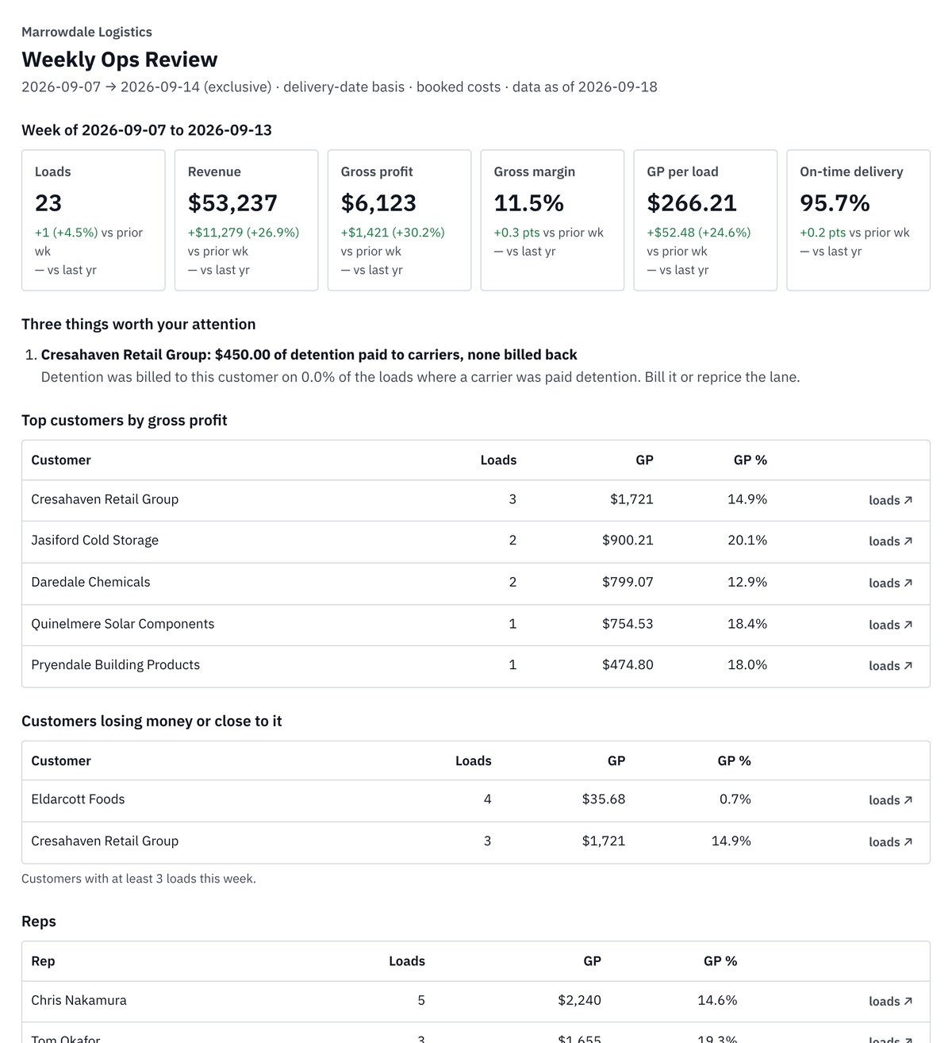The width and height of the screenshot is (952, 1043).
Task: Click the Cresahaven detention alert headline
Action: point(309,355)
